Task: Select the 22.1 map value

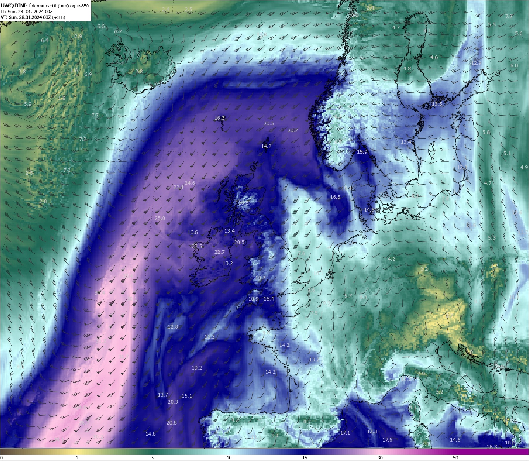Action: [x=179, y=187]
